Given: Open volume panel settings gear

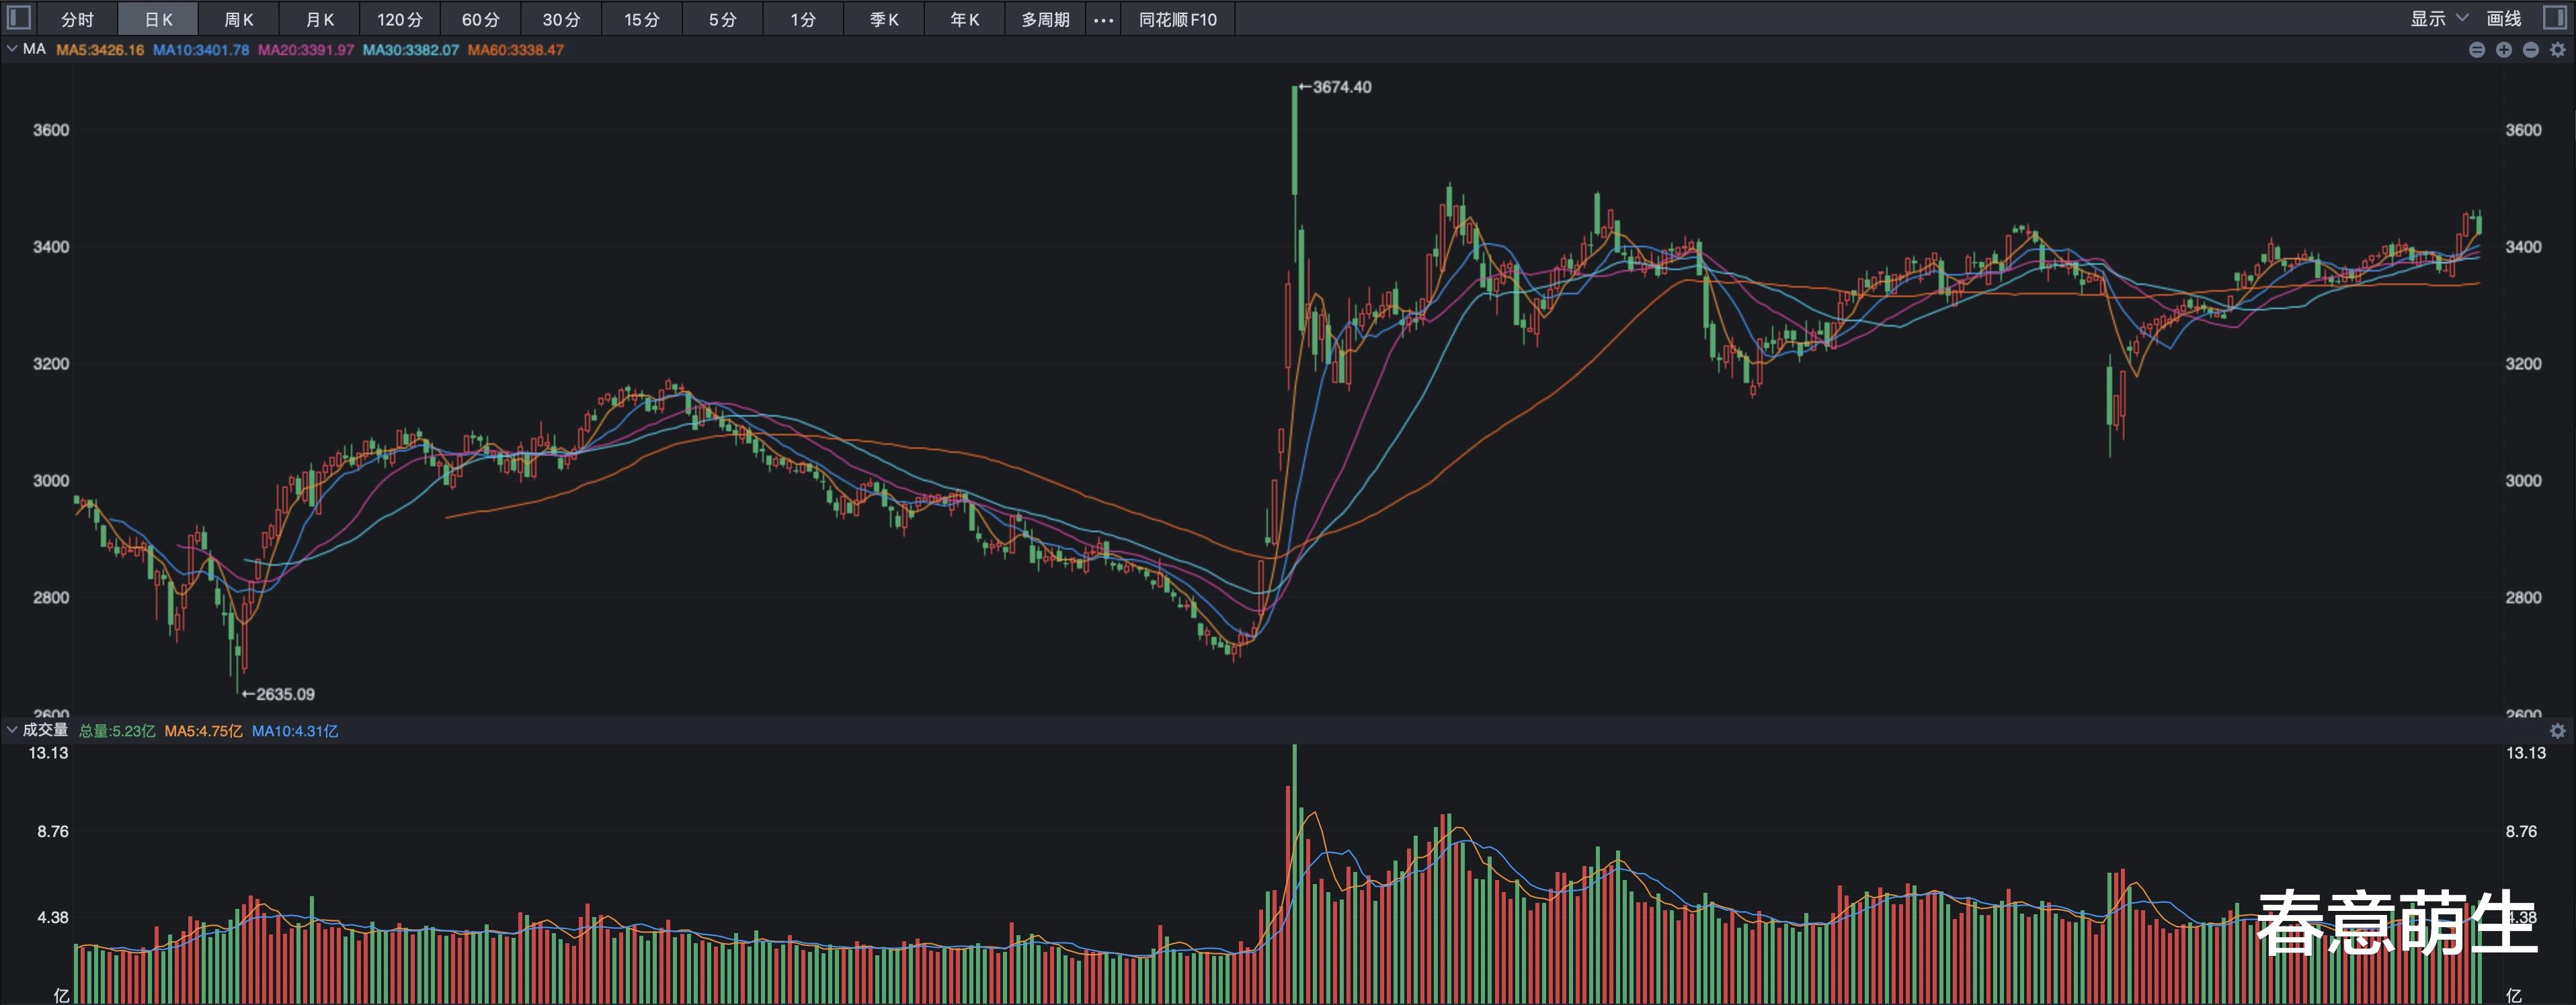Looking at the screenshot, I should click(2557, 732).
